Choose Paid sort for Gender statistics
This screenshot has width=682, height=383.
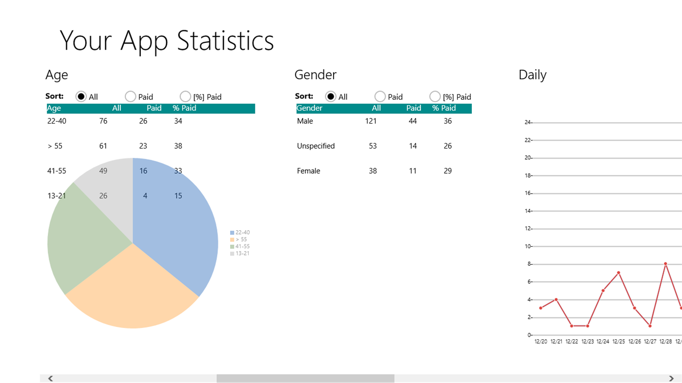click(x=380, y=96)
